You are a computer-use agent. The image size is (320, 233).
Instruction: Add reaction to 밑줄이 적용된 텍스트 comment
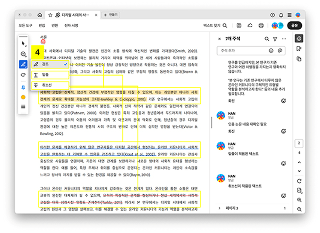click(x=283, y=163)
